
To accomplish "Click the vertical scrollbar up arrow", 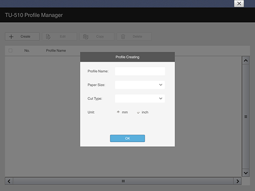I will tap(246, 61).
